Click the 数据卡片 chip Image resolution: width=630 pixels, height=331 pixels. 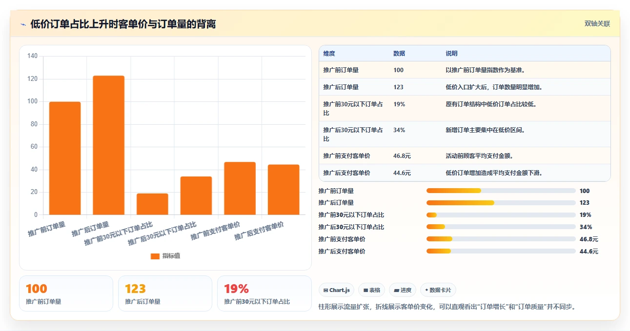(438, 290)
